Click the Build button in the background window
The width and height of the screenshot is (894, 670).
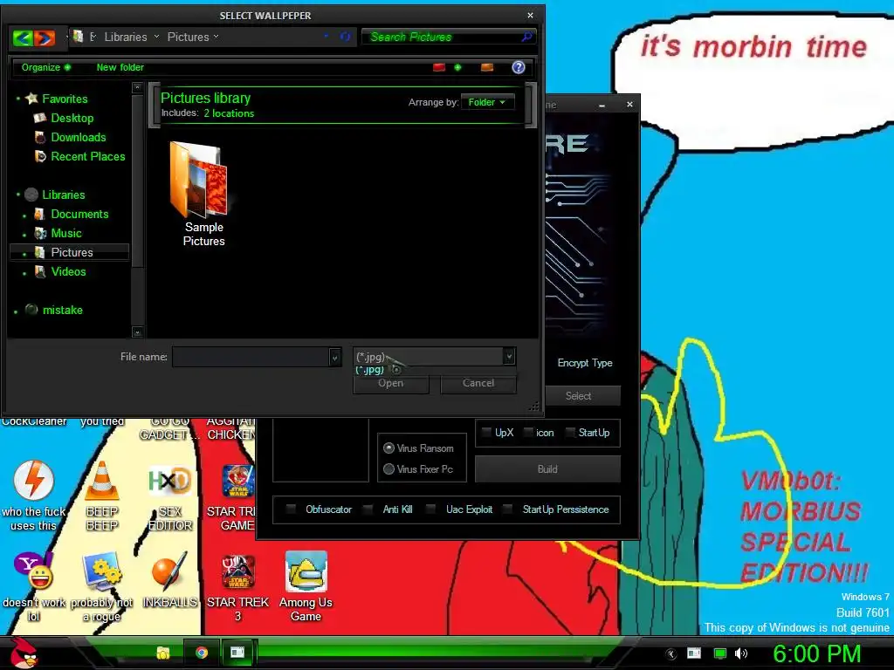click(x=547, y=469)
